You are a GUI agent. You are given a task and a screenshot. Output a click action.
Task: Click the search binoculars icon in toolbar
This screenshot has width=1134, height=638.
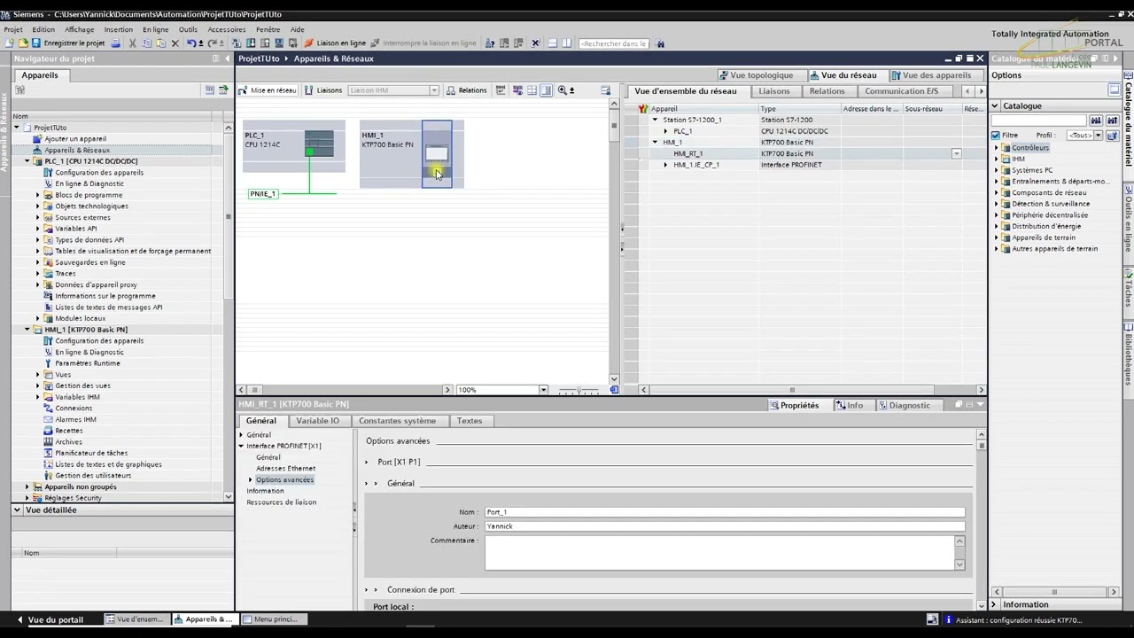(660, 43)
